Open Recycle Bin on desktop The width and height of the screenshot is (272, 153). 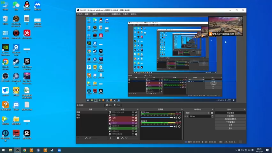coord(5,20)
